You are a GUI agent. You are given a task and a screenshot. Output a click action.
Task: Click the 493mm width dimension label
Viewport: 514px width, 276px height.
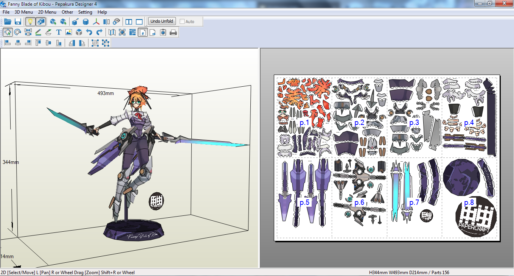point(106,93)
